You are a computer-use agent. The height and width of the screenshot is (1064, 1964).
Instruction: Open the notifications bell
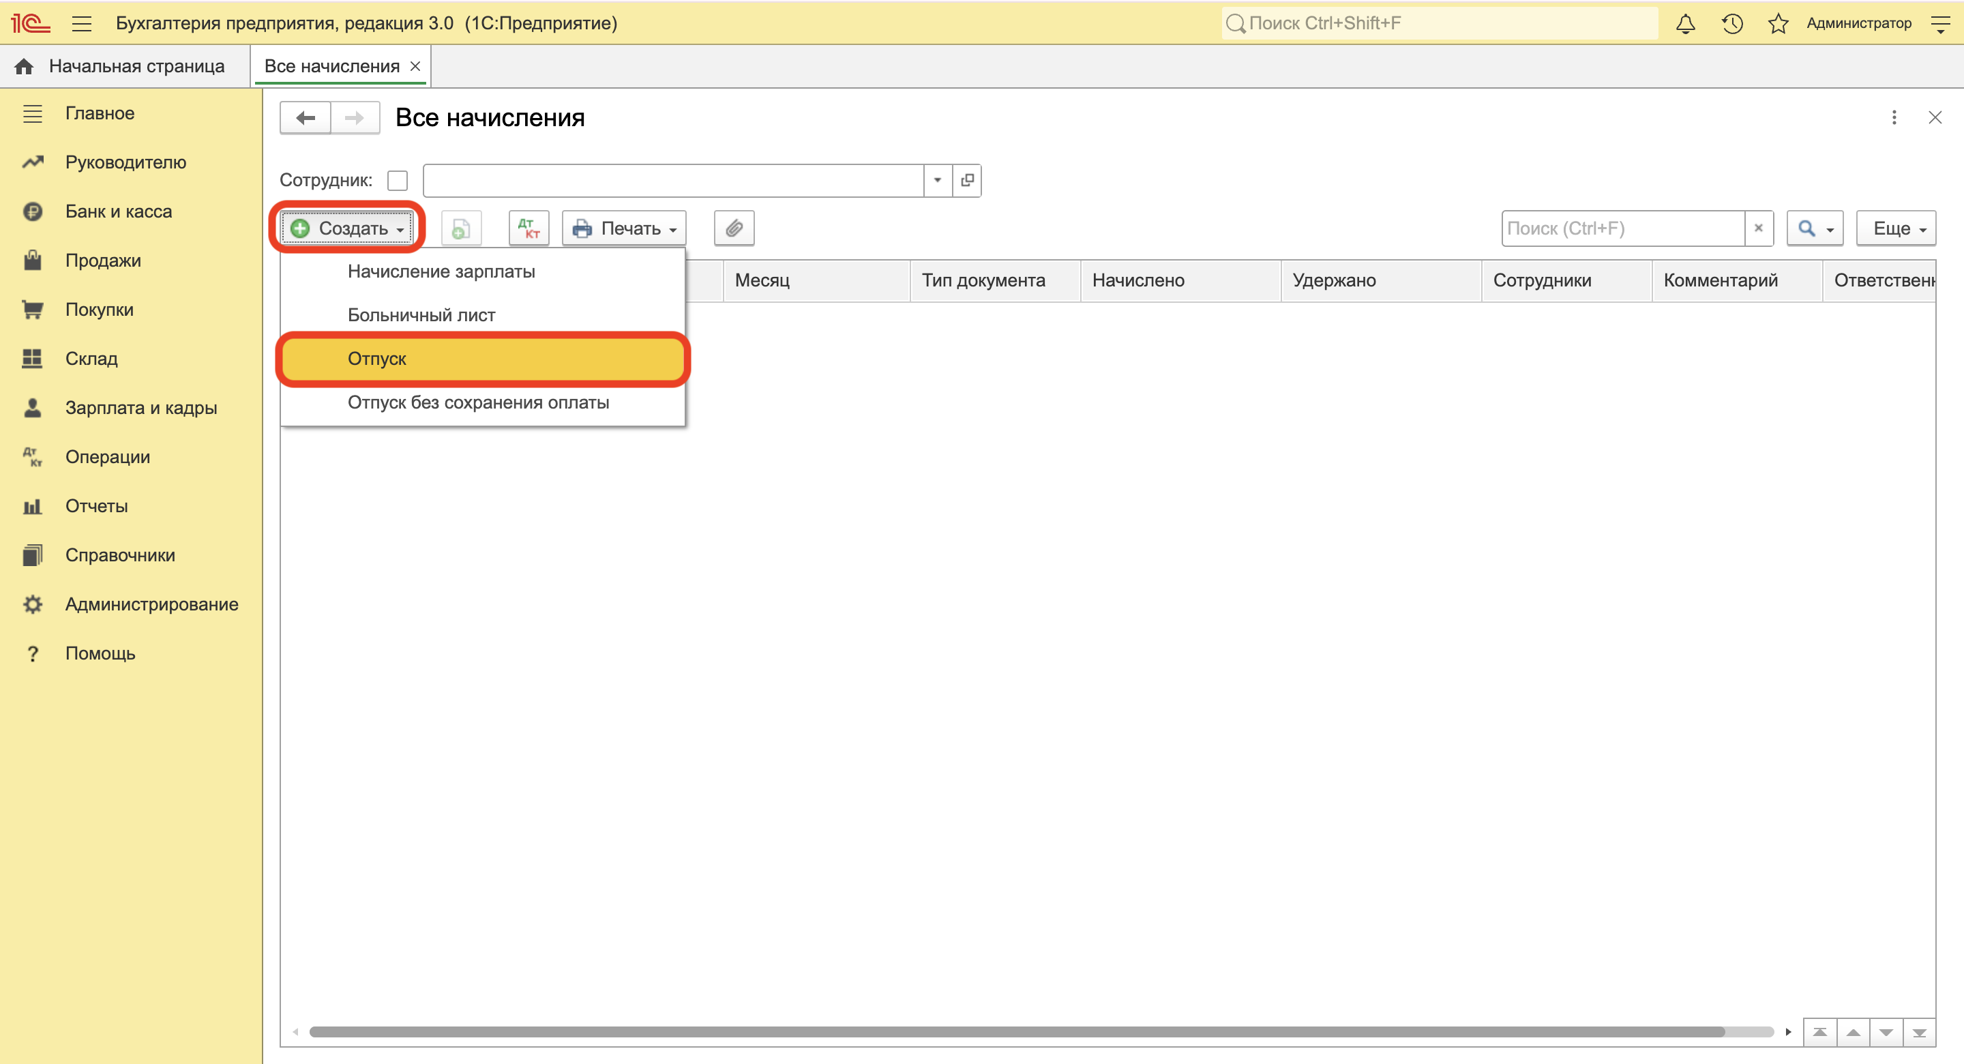tap(1686, 24)
